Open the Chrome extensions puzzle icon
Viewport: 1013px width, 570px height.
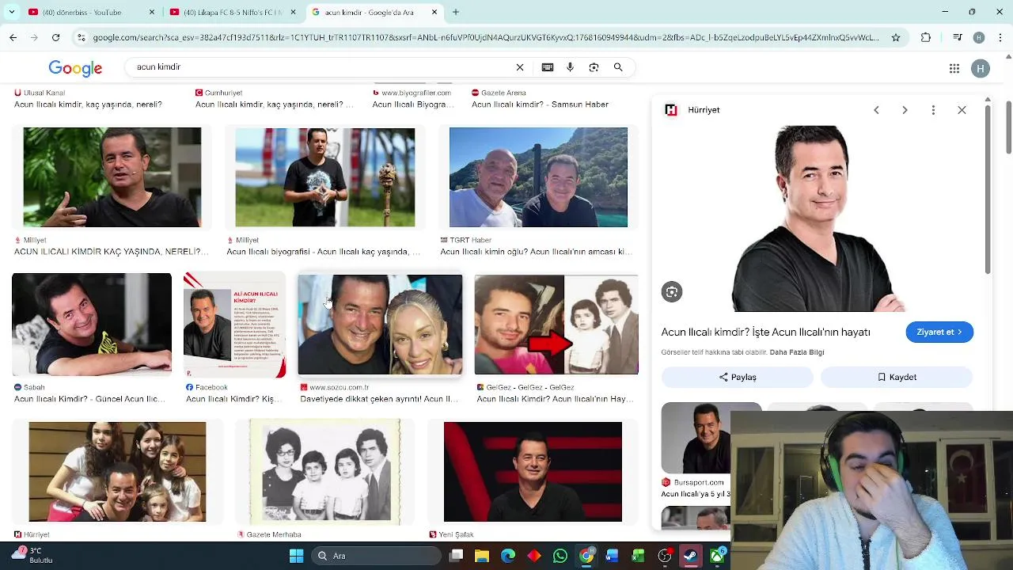click(926, 37)
